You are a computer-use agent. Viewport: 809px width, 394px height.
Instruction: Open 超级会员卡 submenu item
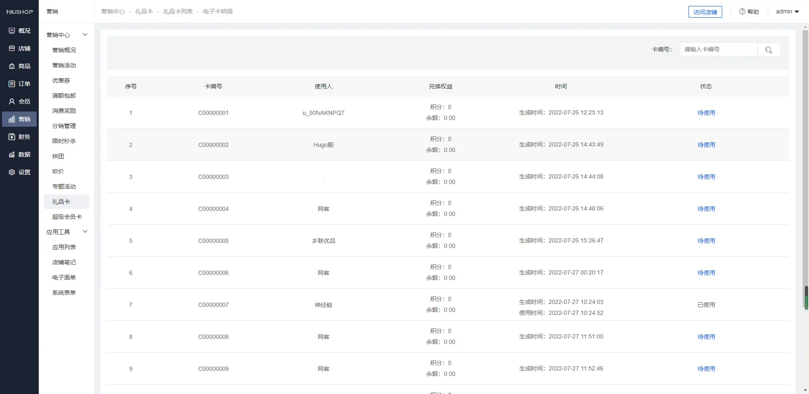click(67, 217)
